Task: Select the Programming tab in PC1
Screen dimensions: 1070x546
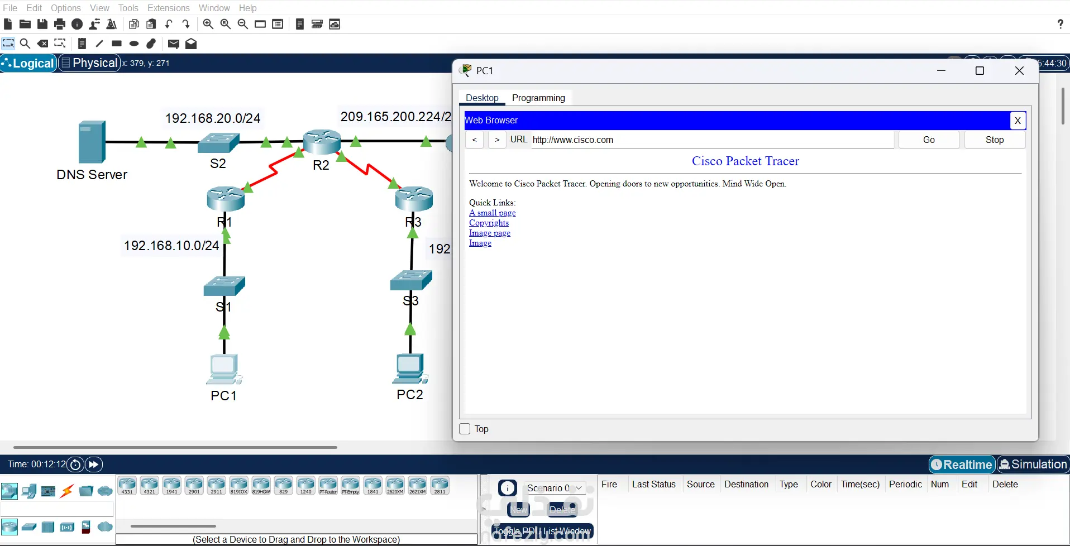Action: pos(538,98)
